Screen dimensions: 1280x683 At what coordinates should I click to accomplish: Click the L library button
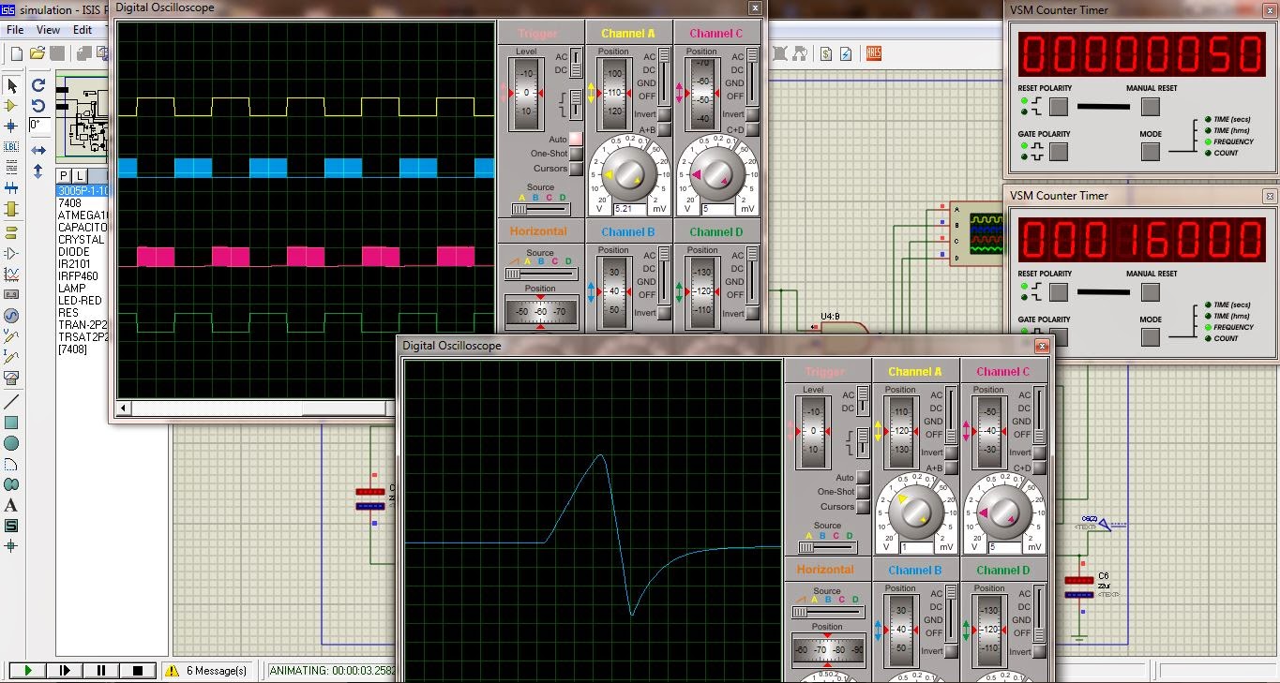coord(79,176)
